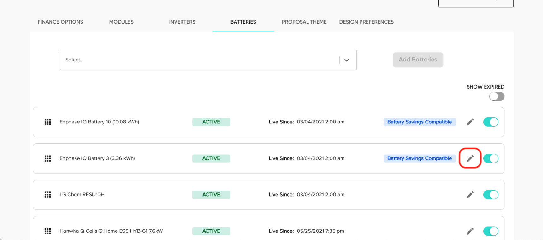Switch to the Modules tab
The height and width of the screenshot is (240, 543).
[x=121, y=22]
